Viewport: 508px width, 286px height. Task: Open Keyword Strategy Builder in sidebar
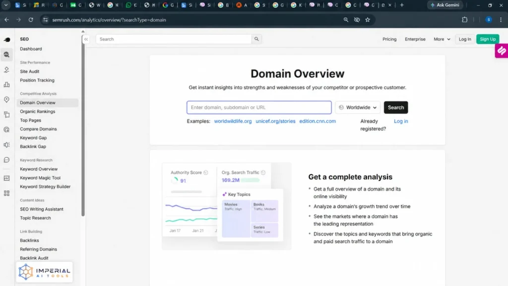[45, 187]
